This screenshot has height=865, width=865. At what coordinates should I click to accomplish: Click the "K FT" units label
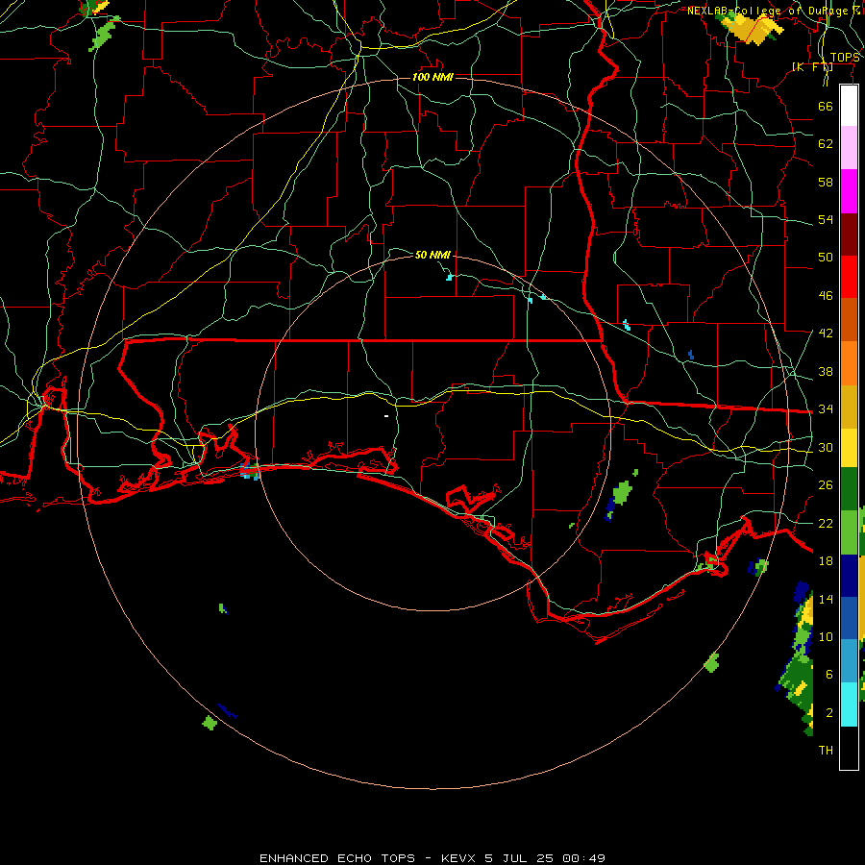[812, 67]
